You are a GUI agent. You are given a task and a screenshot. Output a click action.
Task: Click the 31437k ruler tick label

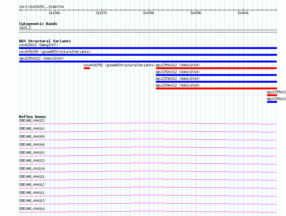(x=102, y=13)
